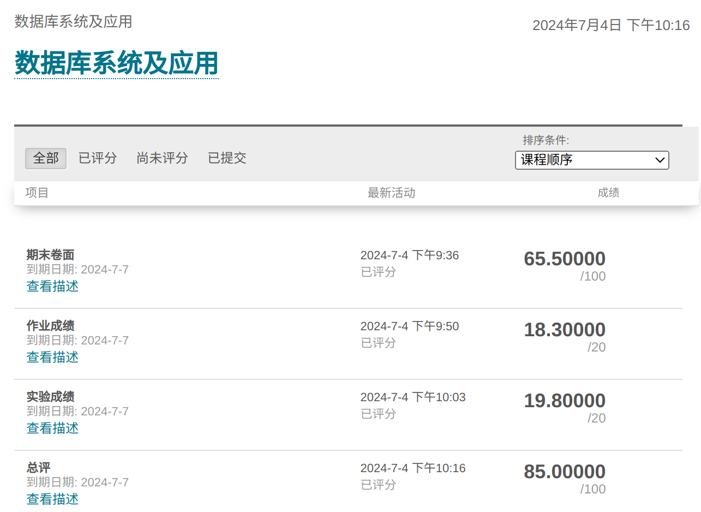This screenshot has width=701, height=512.
Task: Expand 查看描述 under 期末卷面
Action: click(52, 286)
